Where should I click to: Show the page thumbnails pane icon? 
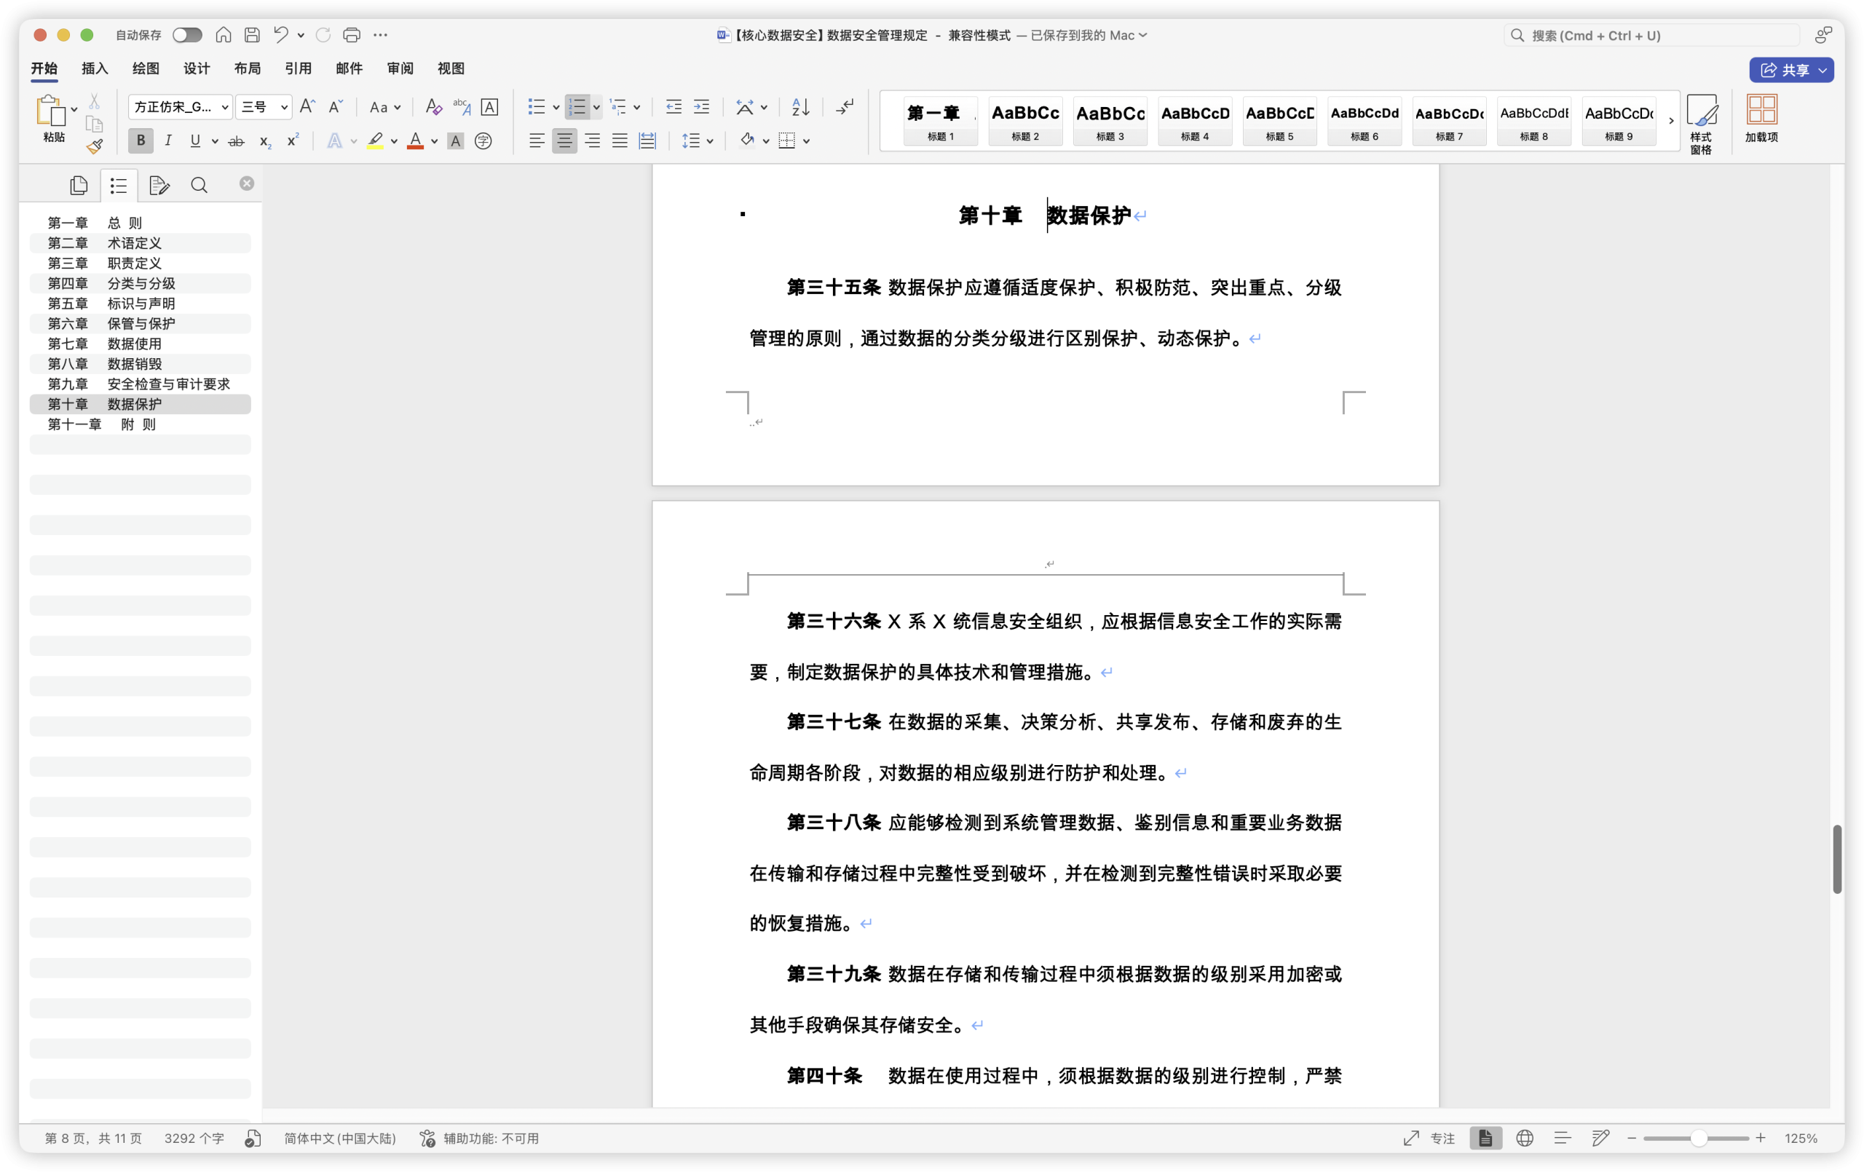tap(78, 185)
